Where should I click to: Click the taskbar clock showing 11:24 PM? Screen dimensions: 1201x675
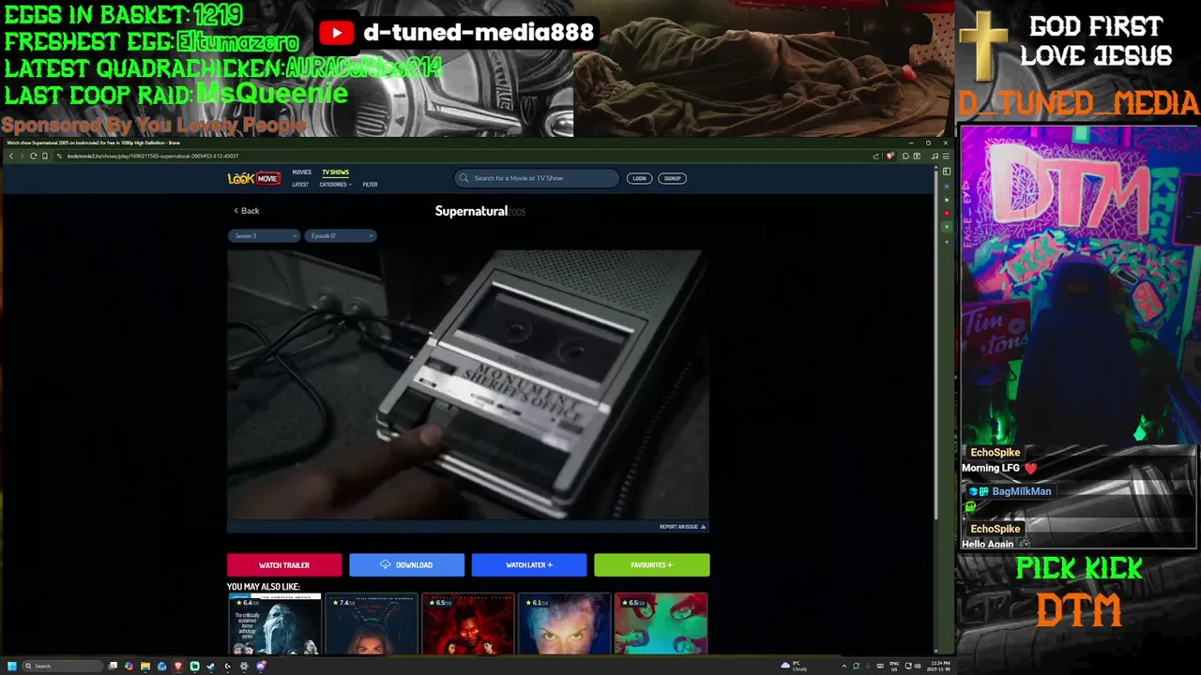click(x=938, y=666)
